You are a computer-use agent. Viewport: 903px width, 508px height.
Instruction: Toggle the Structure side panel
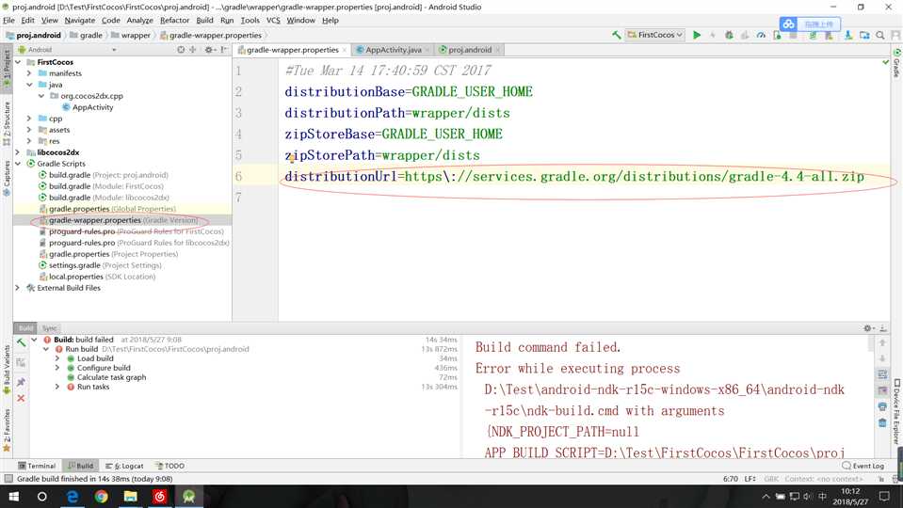click(7, 123)
